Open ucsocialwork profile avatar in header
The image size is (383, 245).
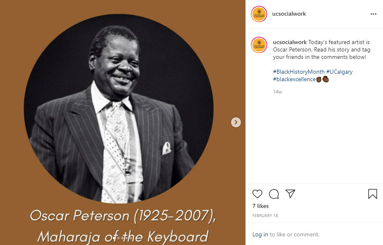[x=259, y=14]
